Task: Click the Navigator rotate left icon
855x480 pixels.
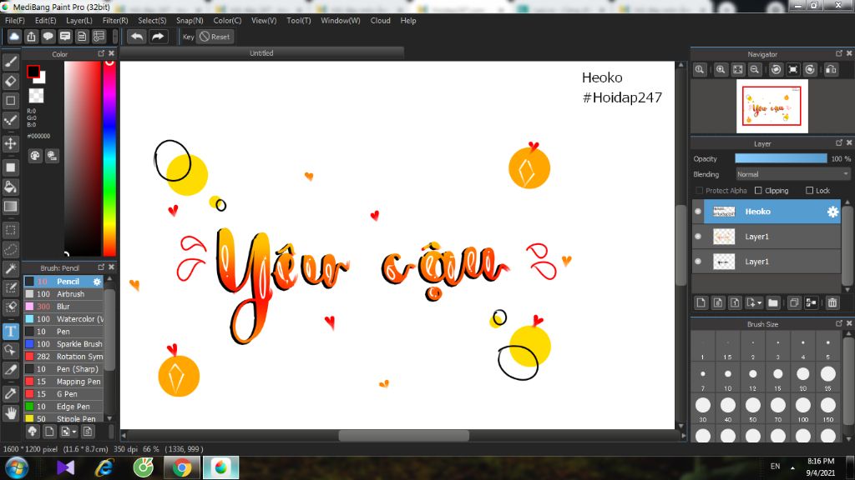Action: pos(776,70)
